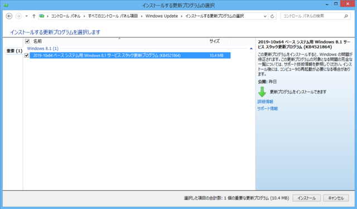The image size is (357, 209).
Task: Select インストールする更新プログラムの選択 breadcrumb
Action: point(214,16)
